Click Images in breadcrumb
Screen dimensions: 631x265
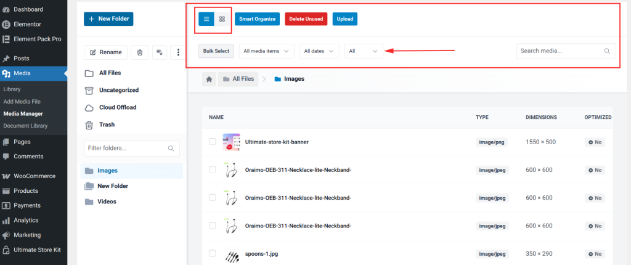pos(290,79)
